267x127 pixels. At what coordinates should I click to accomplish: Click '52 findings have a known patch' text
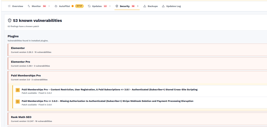[x=23, y=26]
